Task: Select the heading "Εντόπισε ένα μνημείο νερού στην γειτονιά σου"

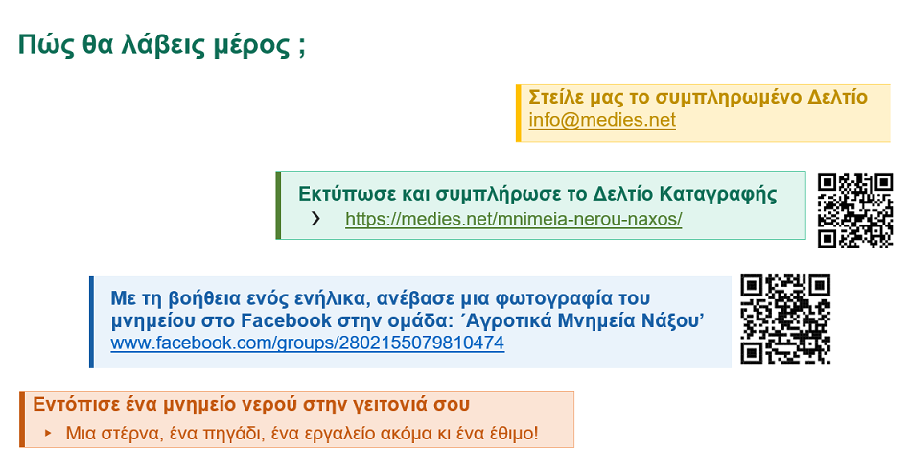Action: pyautogui.click(x=251, y=405)
